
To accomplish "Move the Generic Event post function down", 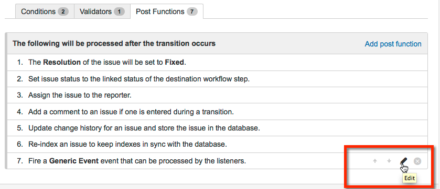I will point(389,161).
